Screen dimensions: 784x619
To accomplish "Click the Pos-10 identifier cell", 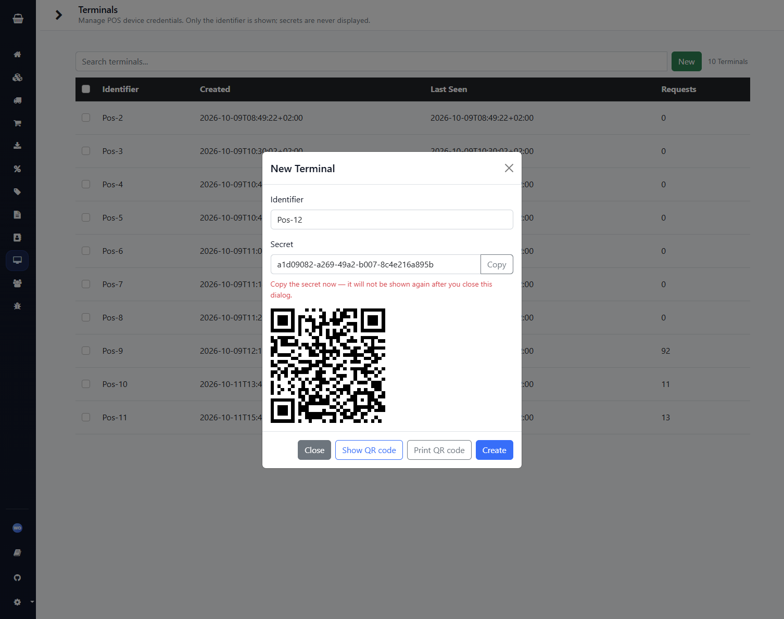I will [x=115, y=384].
